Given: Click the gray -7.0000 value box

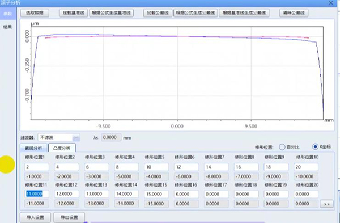Looking at the screenshot, I should coord(246,176).
